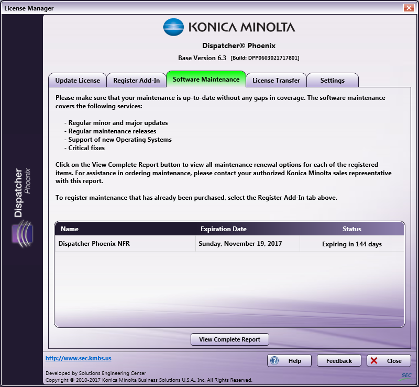The image size is (419, 387).
Task: Open the Register Add-In tab
Action: [x=136, y=80]
